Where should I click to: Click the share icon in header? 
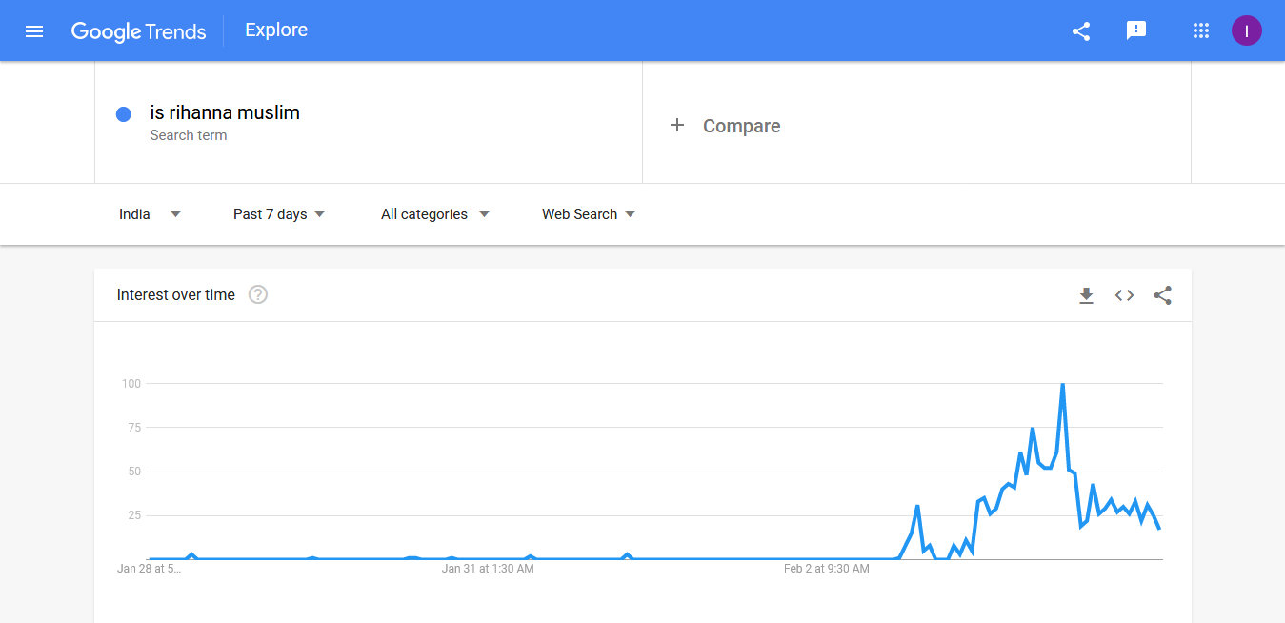click(x=1081, y=30)
